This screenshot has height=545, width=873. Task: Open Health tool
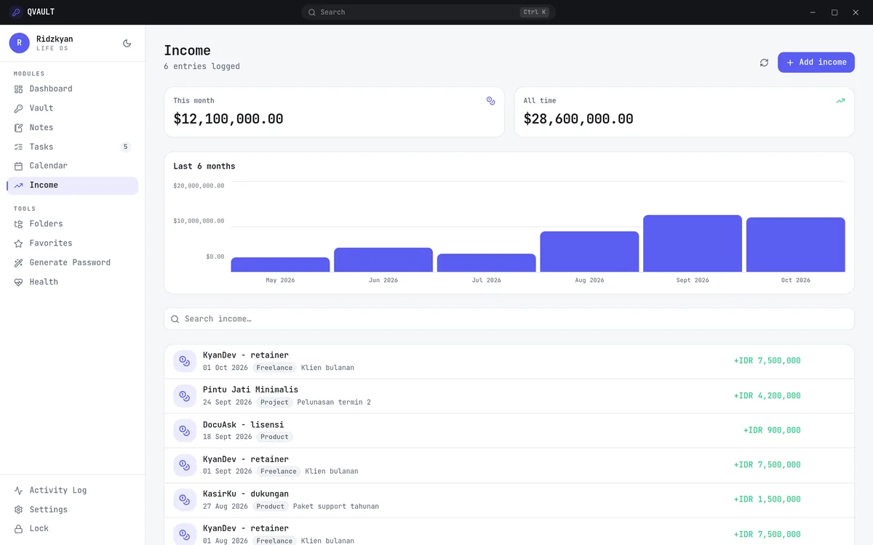pos(73,282)
